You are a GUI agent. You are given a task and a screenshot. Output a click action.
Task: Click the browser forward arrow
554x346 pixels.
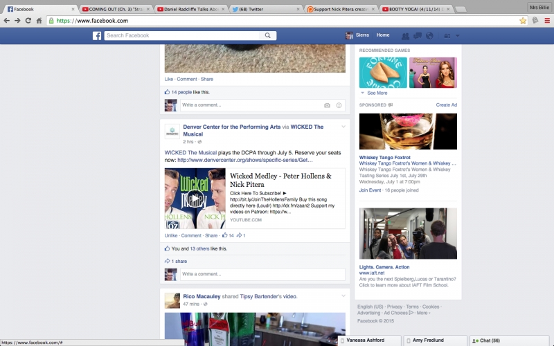(17, 21)
